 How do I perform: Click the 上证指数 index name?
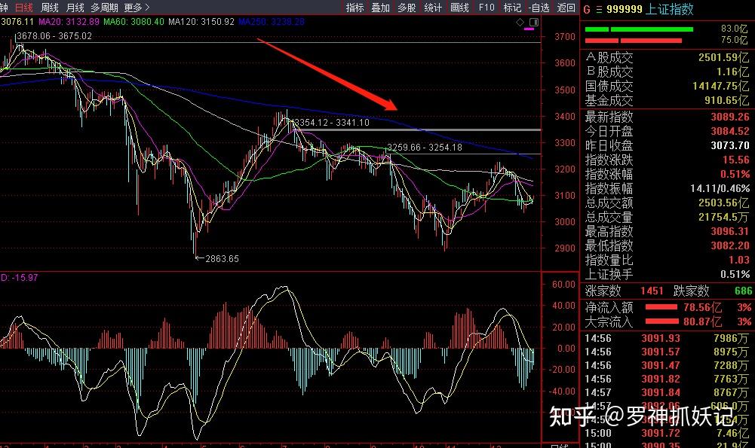click(669, 9)
